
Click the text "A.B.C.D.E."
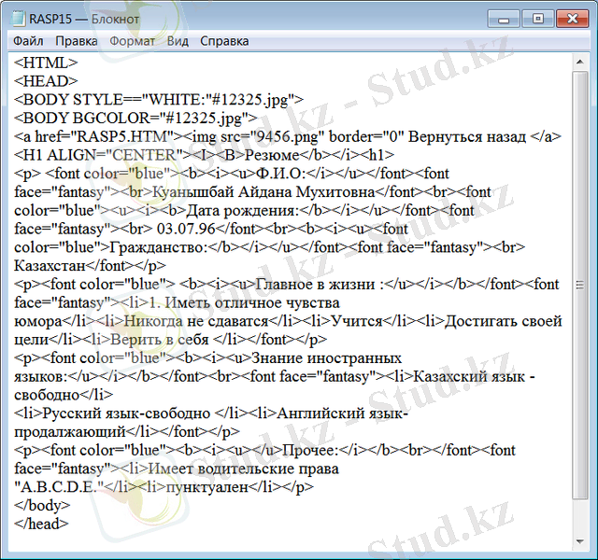(x=59, y=487)
